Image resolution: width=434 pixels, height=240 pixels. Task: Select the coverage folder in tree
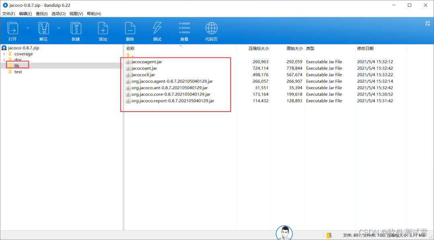[x=24, y=54]
